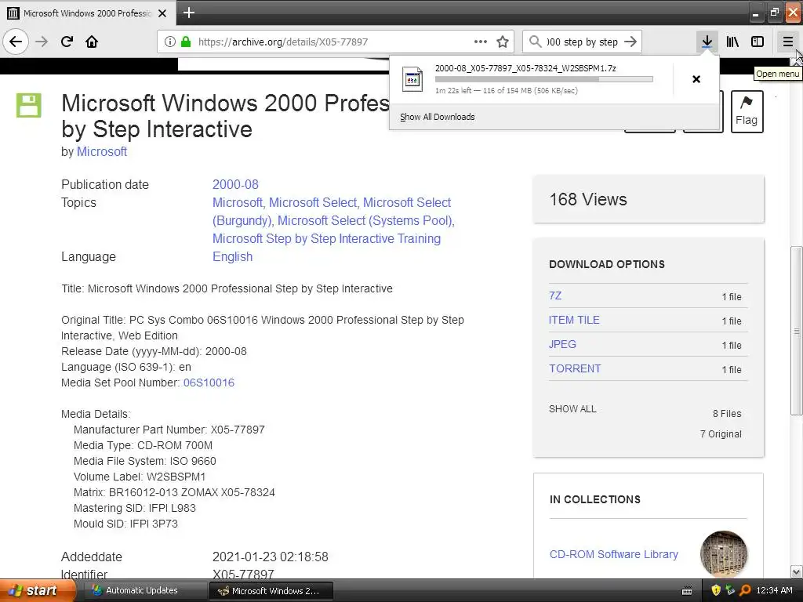
Task: Click the 7 Original count text
Action: pos(721,434)
